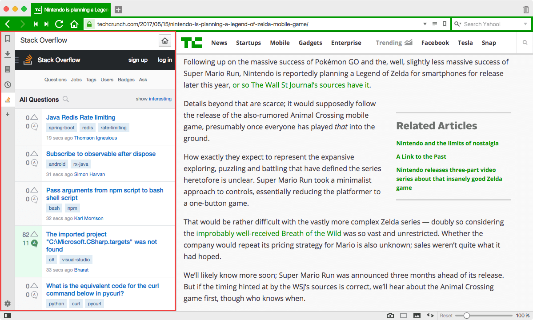Screen dimensions: 533x320
Task: Open Enterprise in the TechCrunch menu
Action: [346, 43]
